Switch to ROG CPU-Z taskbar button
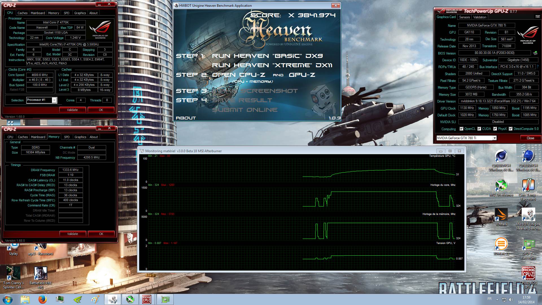The width and height of the screenshot is (542, 305). pos(147,299)
